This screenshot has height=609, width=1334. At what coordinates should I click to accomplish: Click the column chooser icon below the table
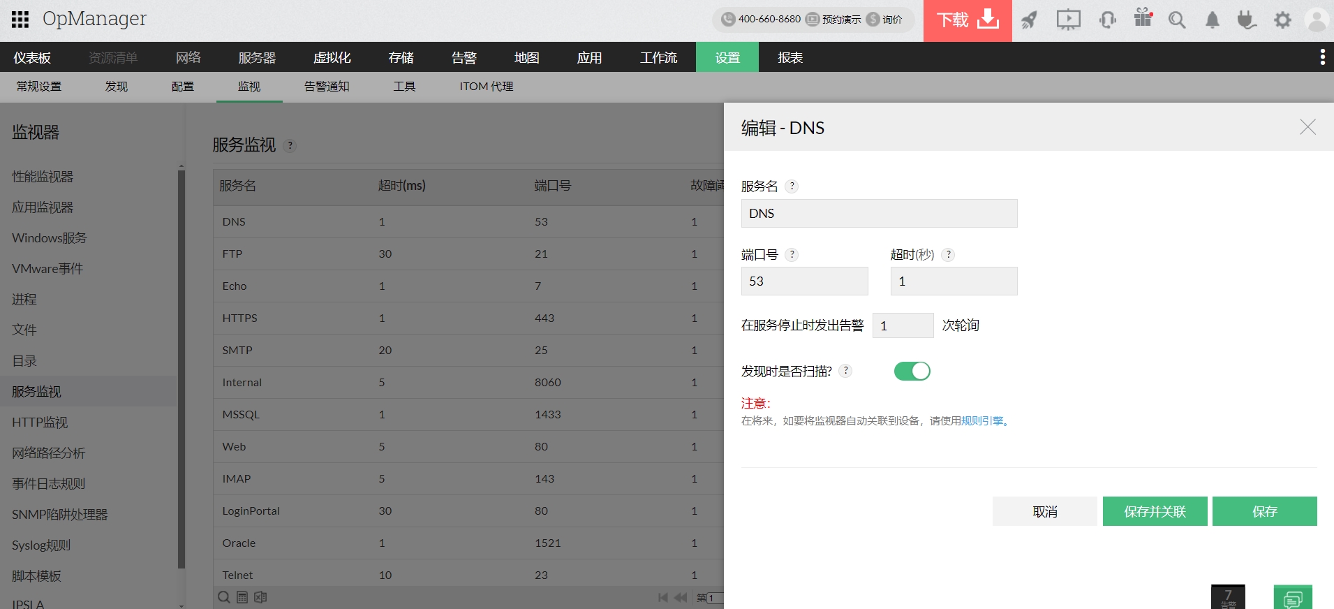click(x=242, y=597)
